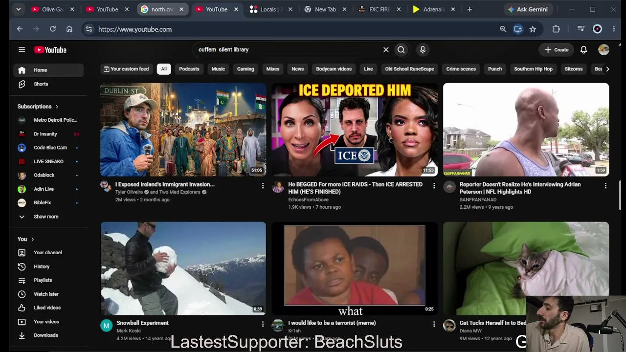Open a new browser tab
The height and width of the screenshot is (352, 626).
coord(469,9)
